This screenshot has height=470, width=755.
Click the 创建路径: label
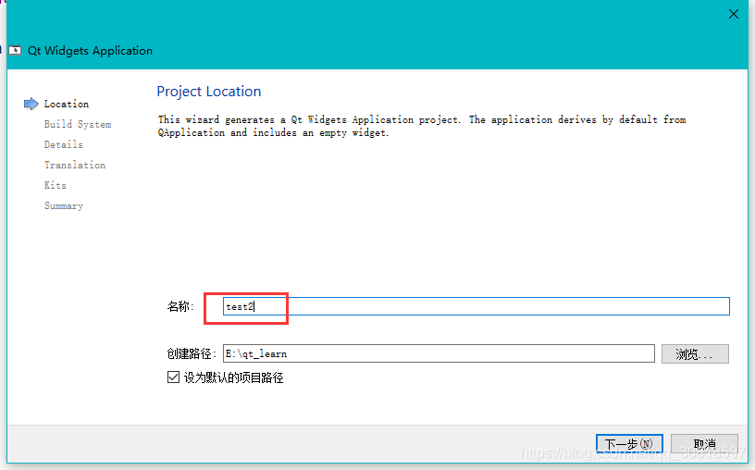coord(192,354)
